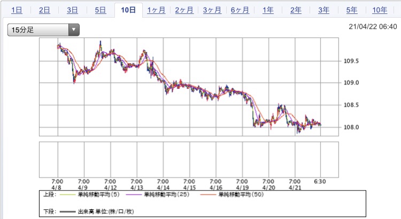Switch to the 1日 range tab
The height and width of the screenshot is (219, 401).
17,10
